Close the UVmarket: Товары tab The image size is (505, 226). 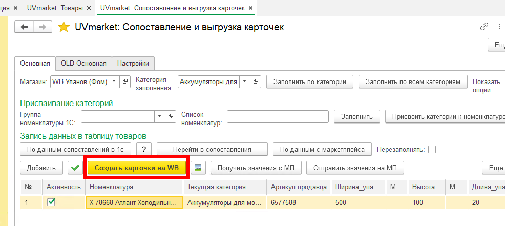pos(89,8)
